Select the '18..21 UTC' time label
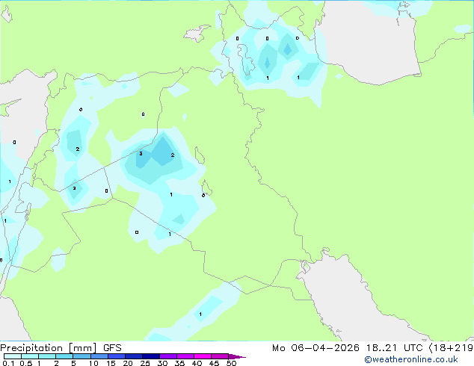Screen dimensions: 474x366 point(395,348)
